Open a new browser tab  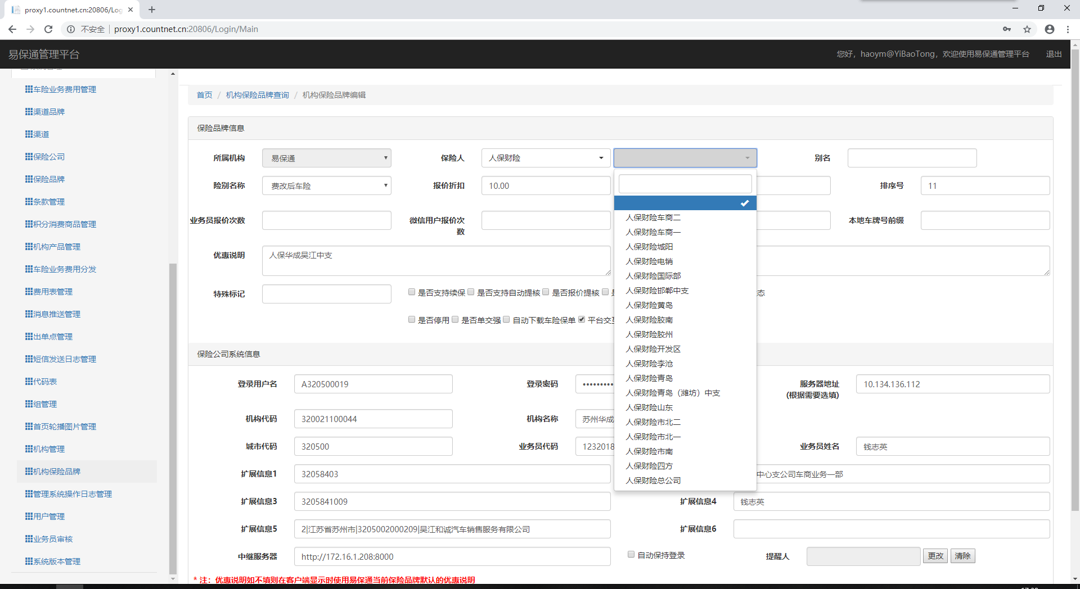coord(152,10)
